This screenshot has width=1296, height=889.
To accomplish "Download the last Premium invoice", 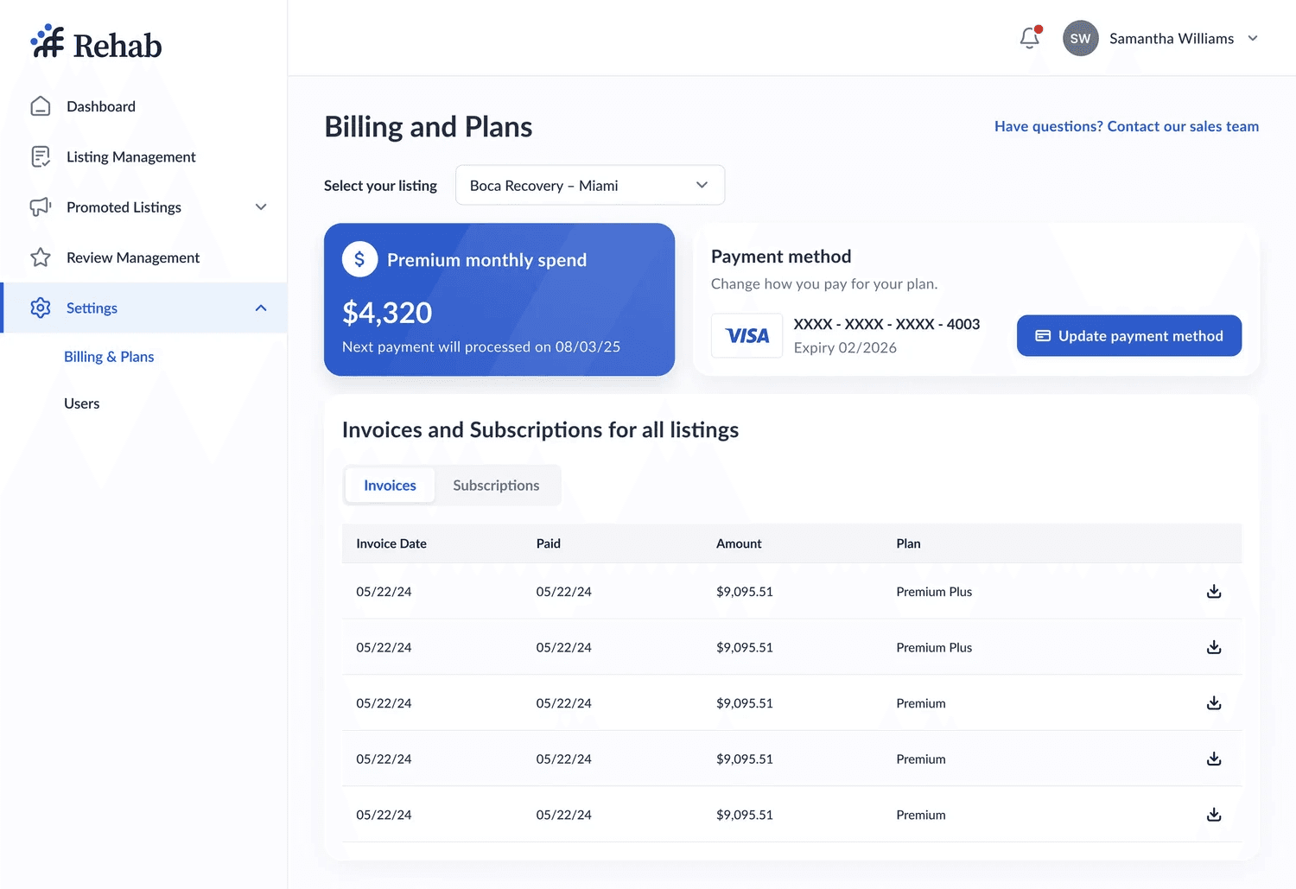I will point(1214,815).
